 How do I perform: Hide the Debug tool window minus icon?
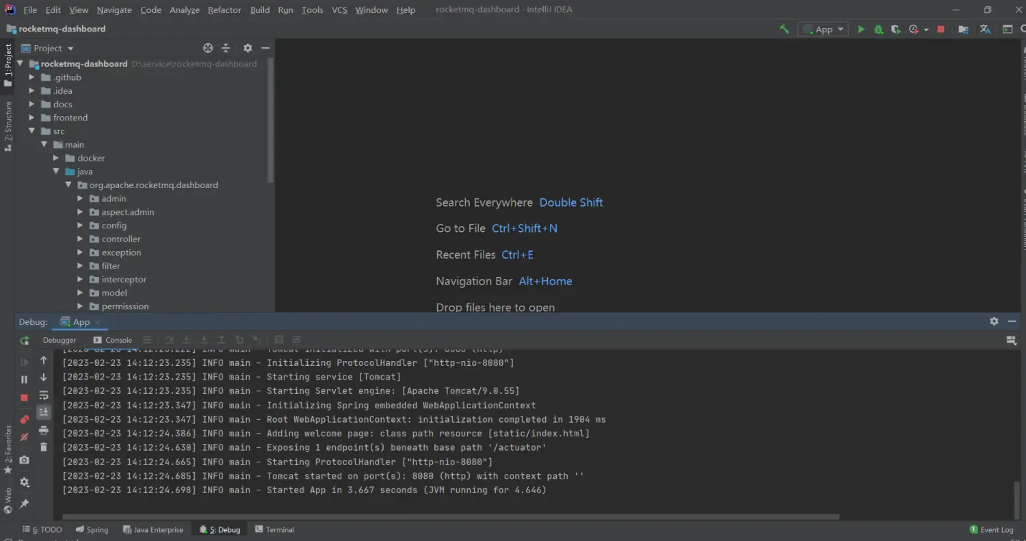1012,321
